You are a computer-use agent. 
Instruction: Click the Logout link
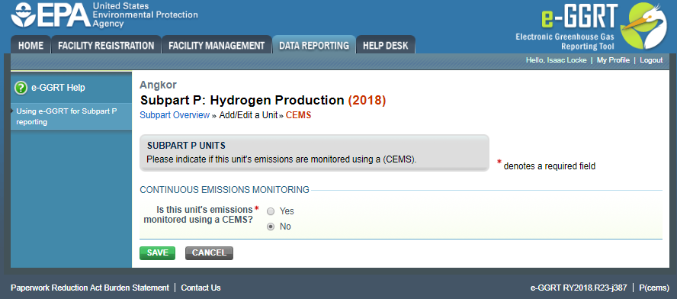(651, 60)
